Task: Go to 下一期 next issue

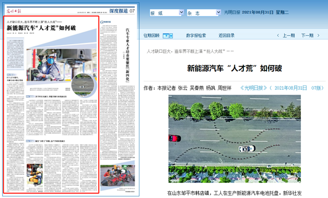Action: pyautogui.click(x=307, y=35)
